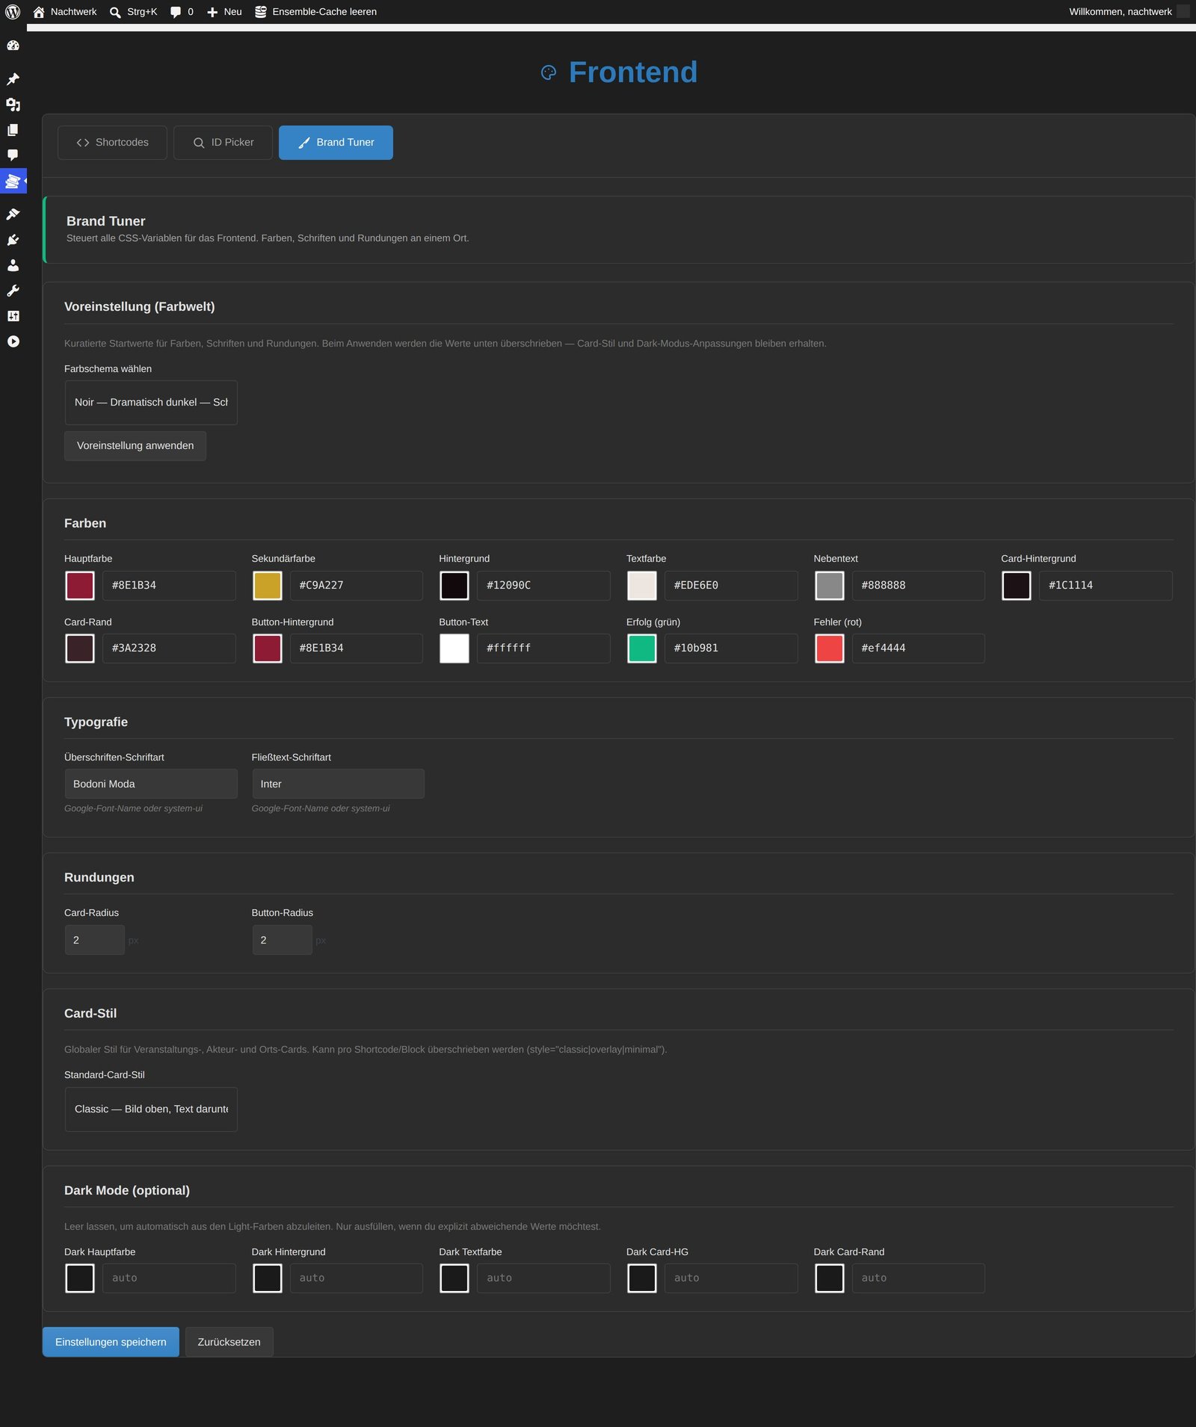Screen dimensions: 1196x1427
Task: Open the Media library sidebar icon
Action: 13,105
